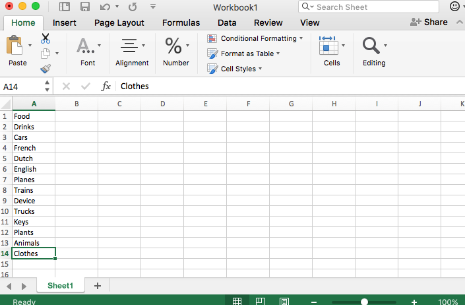
Task: Select the Format Painter brush icon
Action: point(46,69)
